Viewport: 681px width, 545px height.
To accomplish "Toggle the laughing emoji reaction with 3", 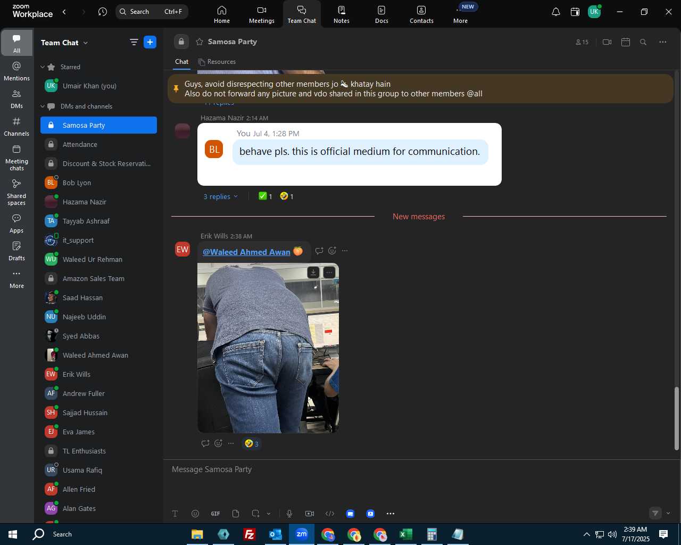I will (x=252, y=443).
